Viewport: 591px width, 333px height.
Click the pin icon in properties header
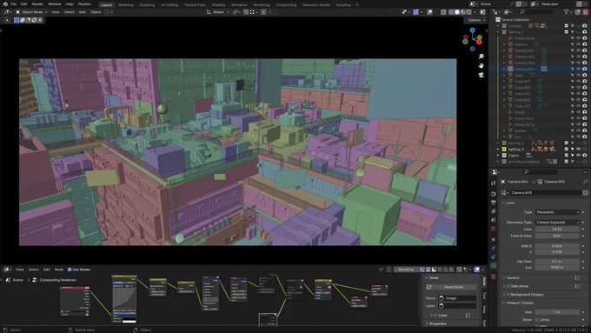tap(585, 182)
